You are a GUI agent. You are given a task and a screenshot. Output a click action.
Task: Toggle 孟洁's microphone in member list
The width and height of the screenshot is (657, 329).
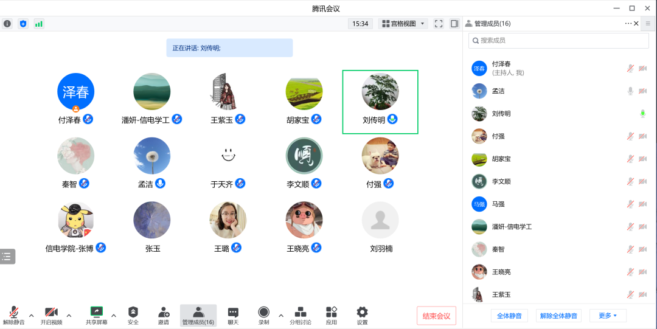pos(630,91)
